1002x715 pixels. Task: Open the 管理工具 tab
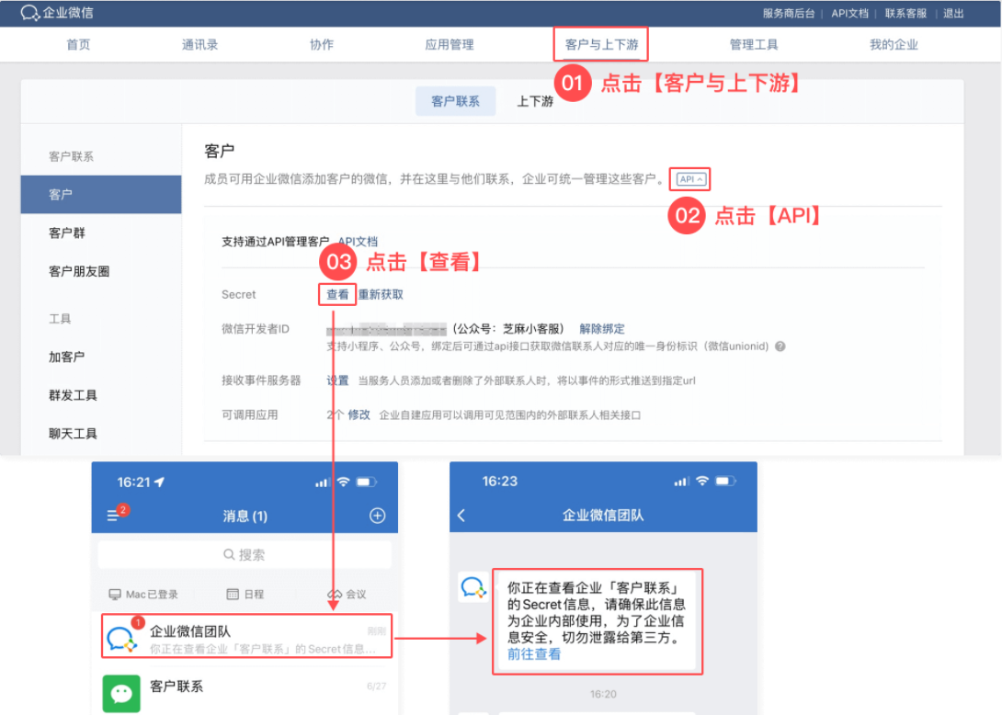pos(754,45)
